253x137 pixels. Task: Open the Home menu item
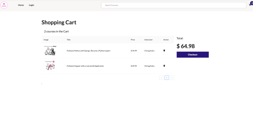pos(21,5)
